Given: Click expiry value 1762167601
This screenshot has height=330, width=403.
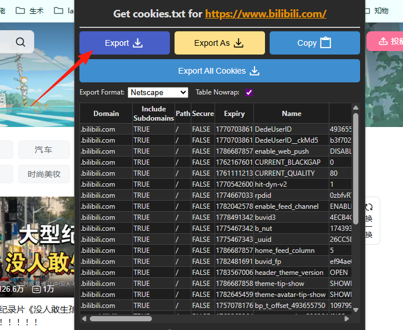Looking at the screenshot, I should point(234,162).
